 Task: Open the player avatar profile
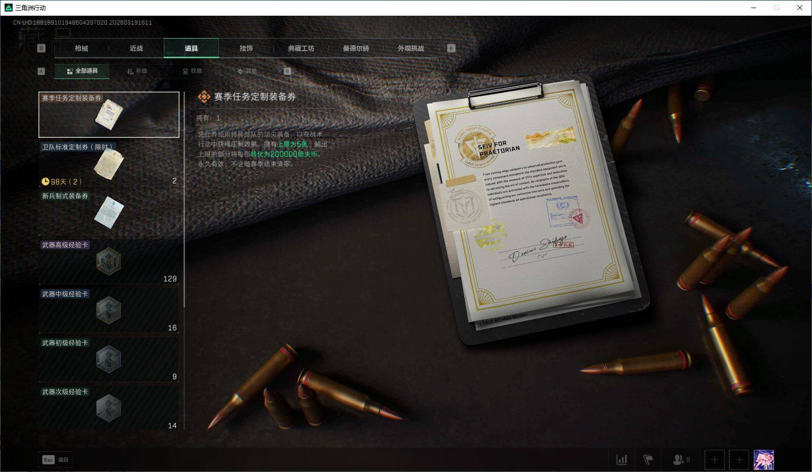(763, 460)
